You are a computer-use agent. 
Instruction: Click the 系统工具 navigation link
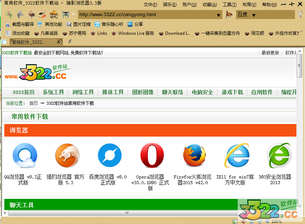53,92
